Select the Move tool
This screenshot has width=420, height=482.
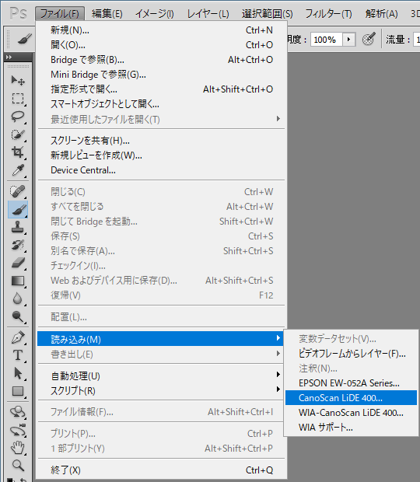pos(18,81)
